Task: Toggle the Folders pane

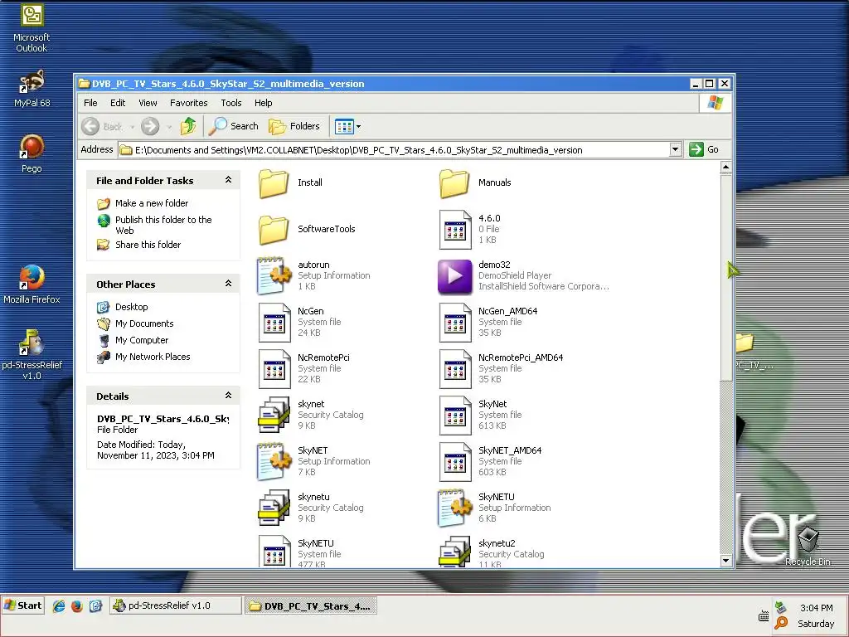Action: tap(294, 126)
